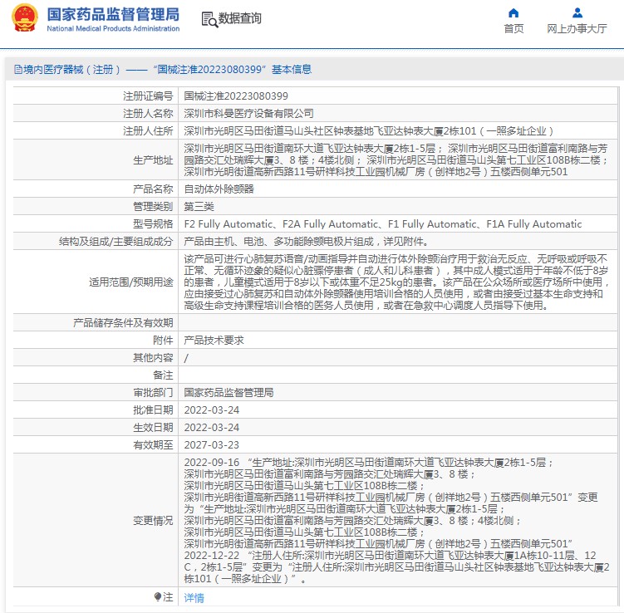Viewport: 624px width, 613px height.
Task: Select 有效期至 value 2027-03-23
Action: click(x=212, y=445)
